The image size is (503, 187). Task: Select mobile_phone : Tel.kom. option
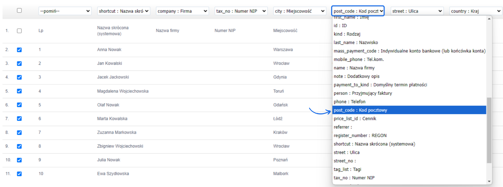pos(409,59)
